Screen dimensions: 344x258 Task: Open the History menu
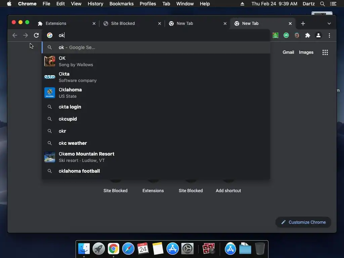[95, 4]
